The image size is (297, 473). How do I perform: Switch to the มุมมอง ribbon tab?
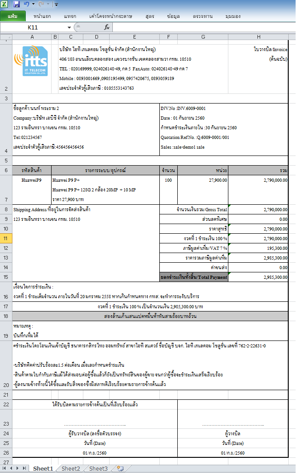233,16
